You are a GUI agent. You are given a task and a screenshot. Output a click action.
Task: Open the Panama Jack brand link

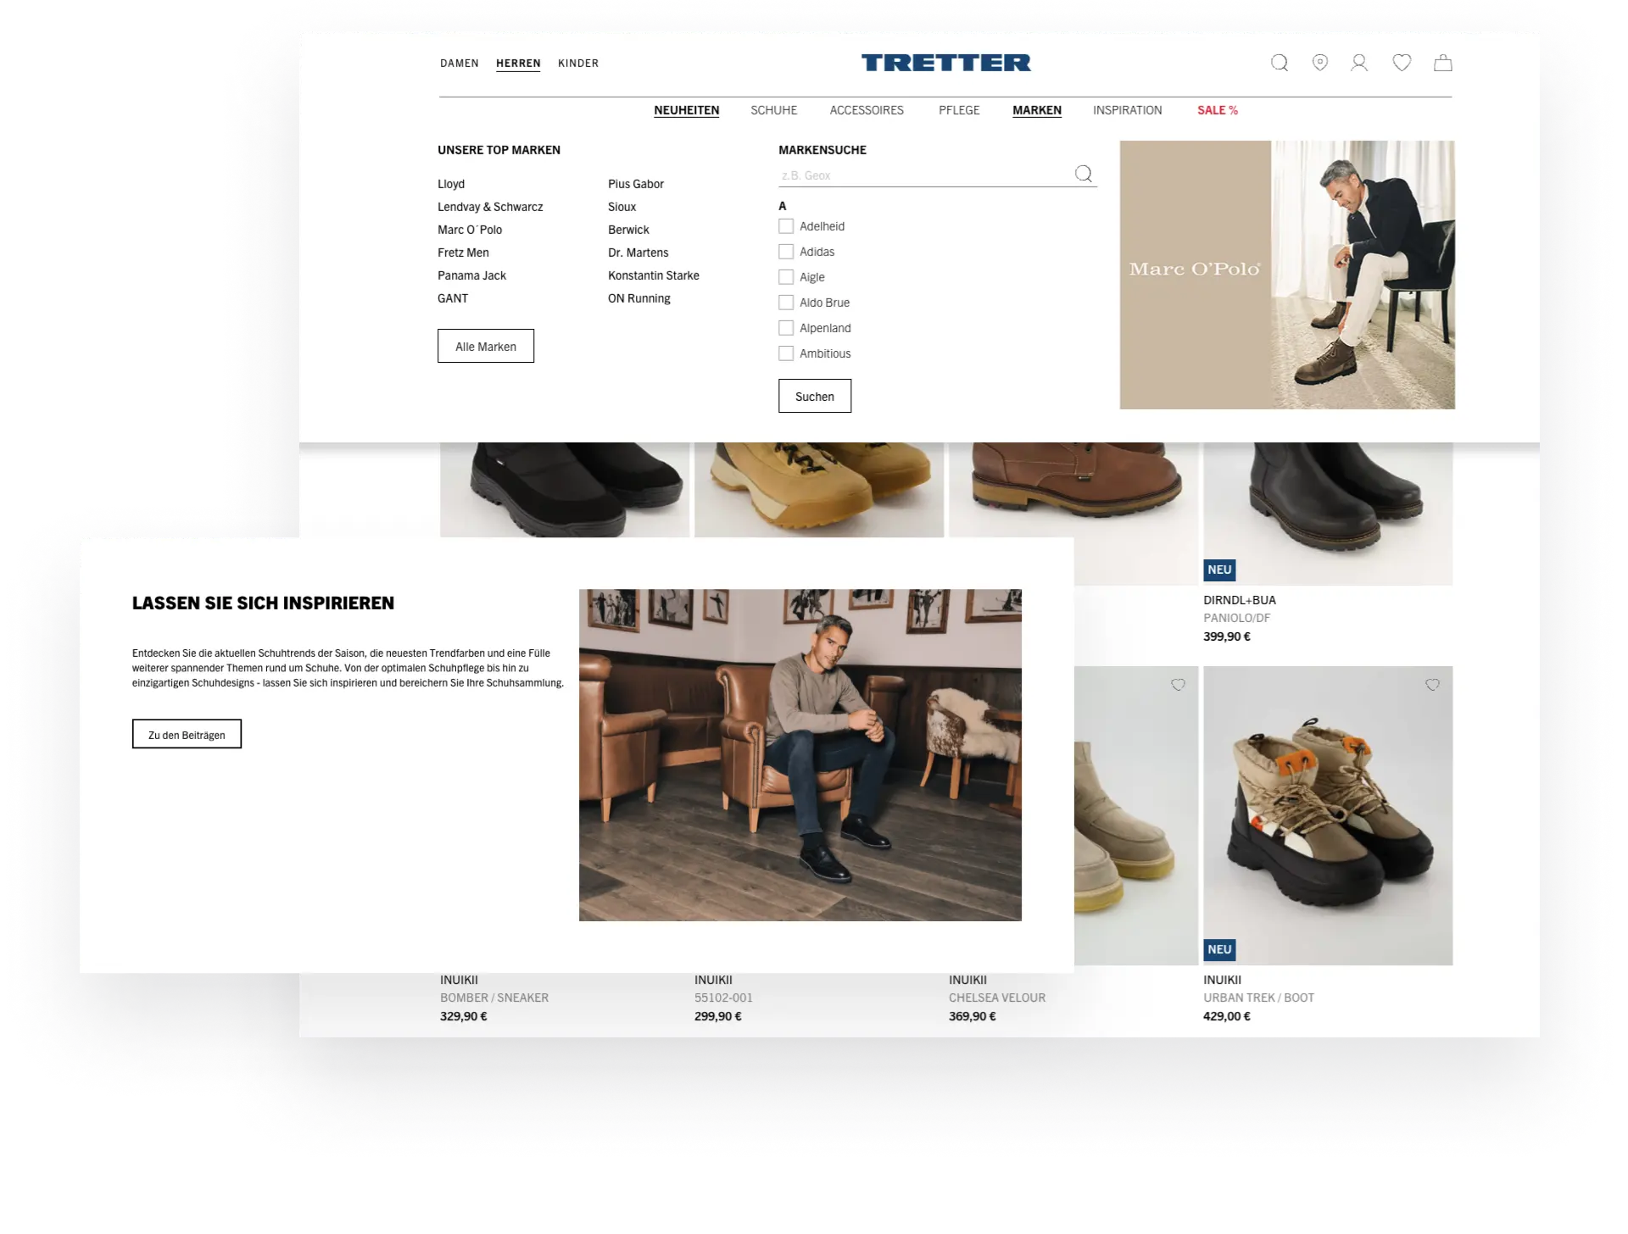(x=471, y=275)
